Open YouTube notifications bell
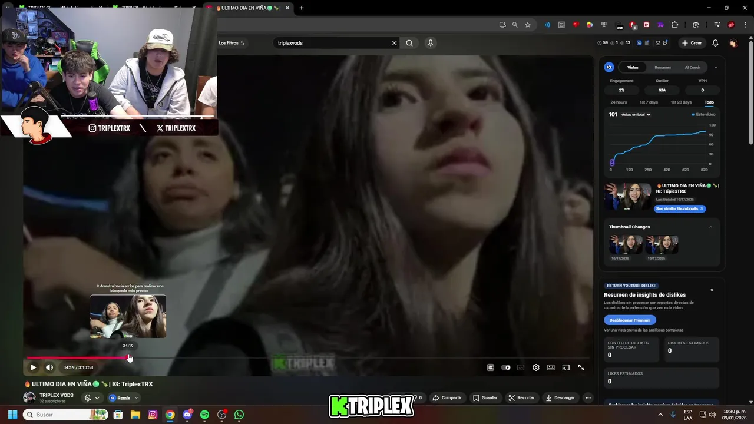The image size is (754, 424). 715,43
